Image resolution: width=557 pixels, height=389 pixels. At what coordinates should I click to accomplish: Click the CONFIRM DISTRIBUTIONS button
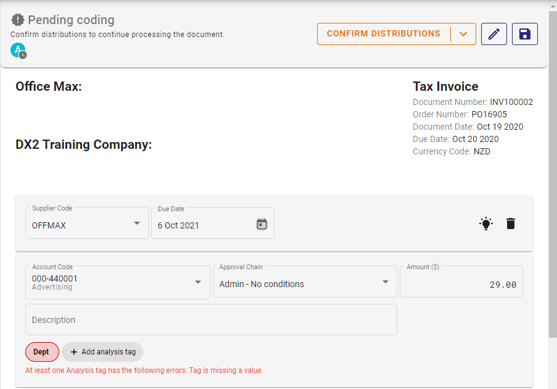pos(382,34)
